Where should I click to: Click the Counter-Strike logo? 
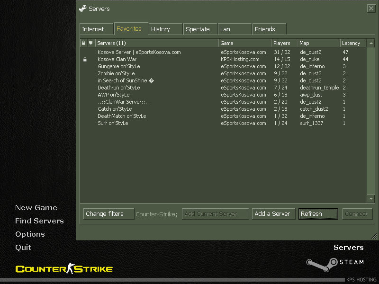(x=64, y=268)
